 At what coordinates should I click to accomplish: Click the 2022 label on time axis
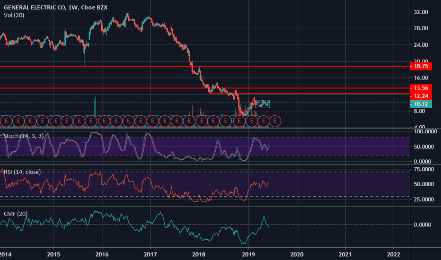point(394,254)
